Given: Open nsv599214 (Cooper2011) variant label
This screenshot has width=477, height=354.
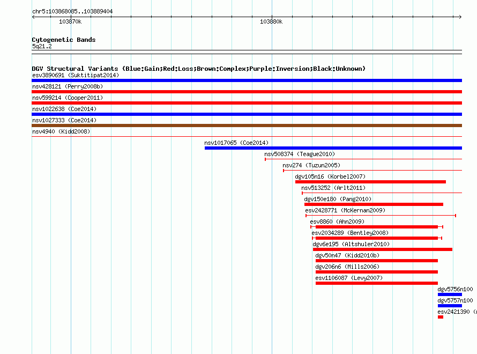Looking at the screenshot, I should coord(68,98).
